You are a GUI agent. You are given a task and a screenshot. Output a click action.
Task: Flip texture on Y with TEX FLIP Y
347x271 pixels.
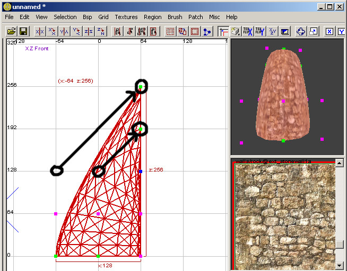(x=260, y=32)
